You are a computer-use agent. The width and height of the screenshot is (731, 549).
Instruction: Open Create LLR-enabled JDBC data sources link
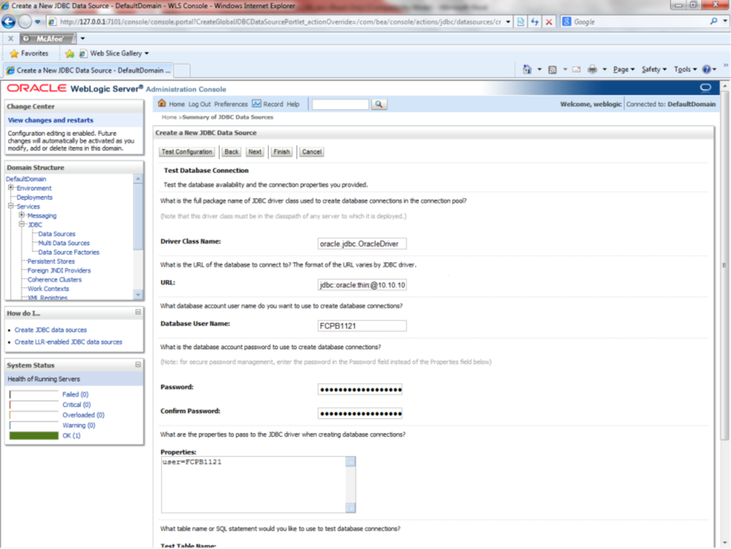pos(68,342)
